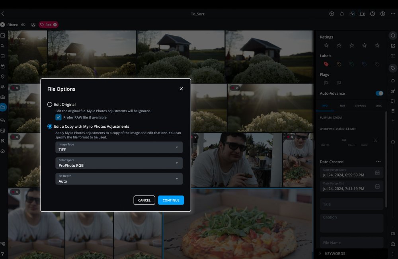Open the dashboard gauge icon in left sidebar
398x259 pixels.
[x=3, y=151]
